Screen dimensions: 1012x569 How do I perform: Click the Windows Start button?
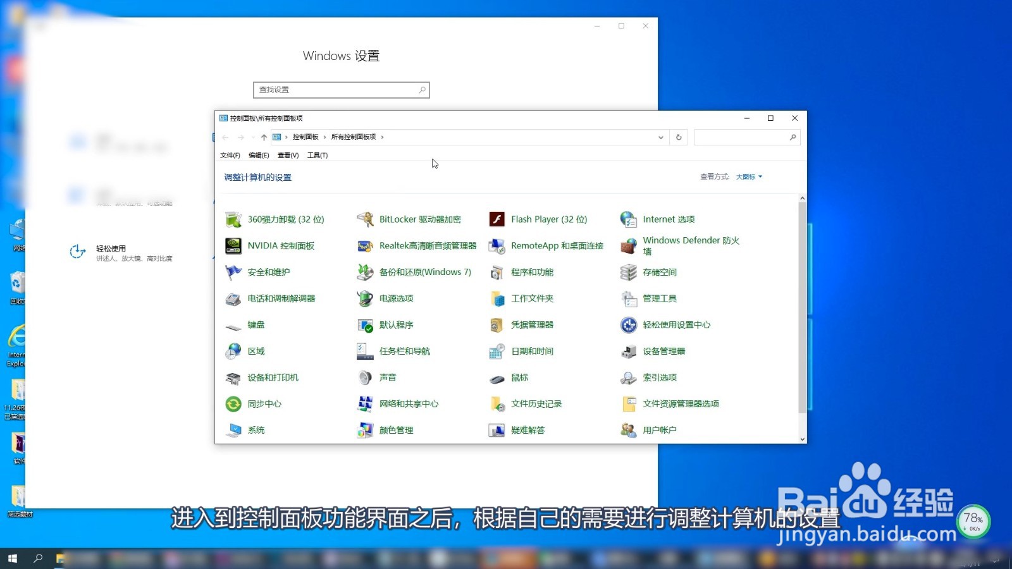pyautogui.click(x=12, y=558)
